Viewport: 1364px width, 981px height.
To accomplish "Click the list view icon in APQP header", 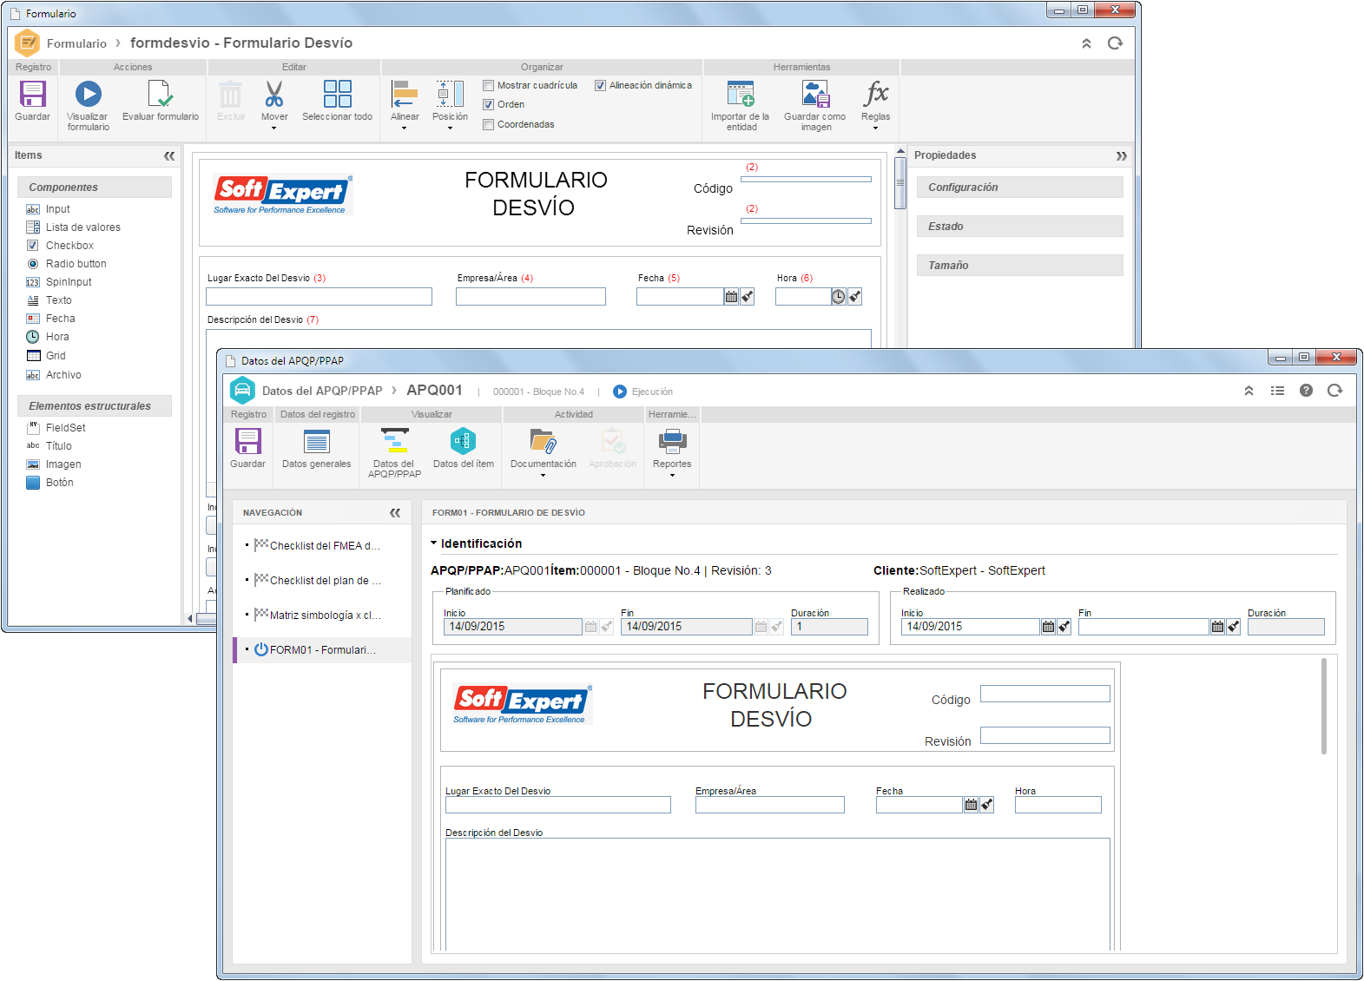I will [1277, 391].
